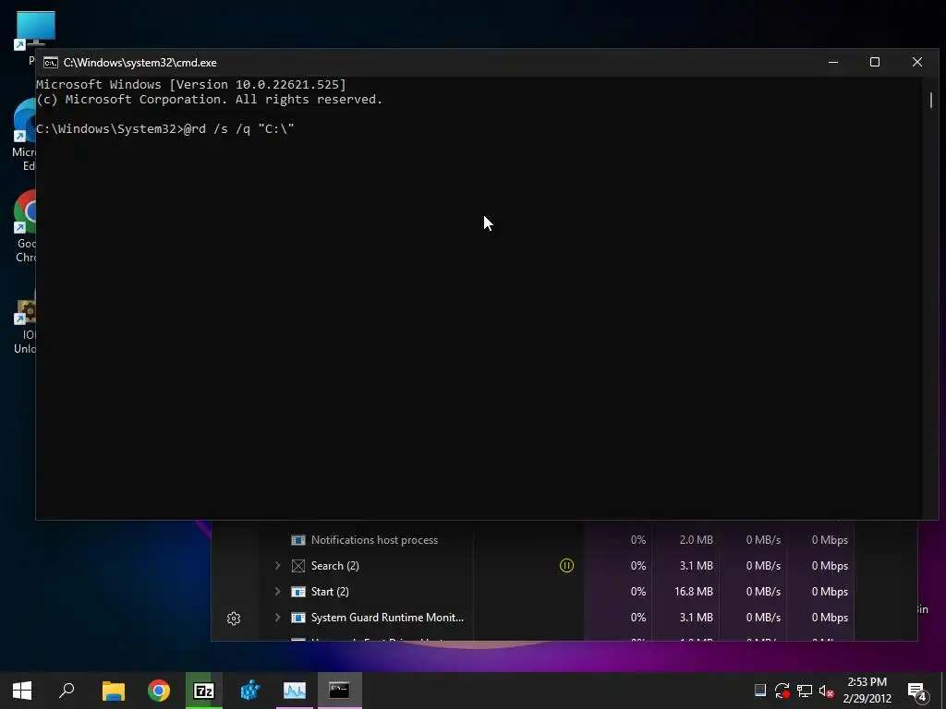Open File Explorer from taskbar
Viewport: 946px width, 709px height.
114,691
